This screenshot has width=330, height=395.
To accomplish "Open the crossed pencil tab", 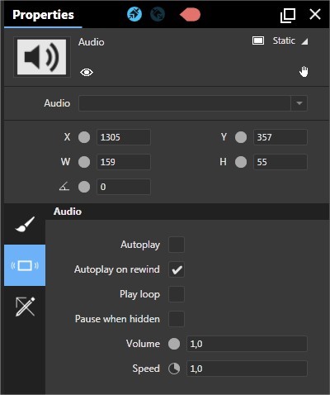I will pyautogui.click(x=25, y=307).
